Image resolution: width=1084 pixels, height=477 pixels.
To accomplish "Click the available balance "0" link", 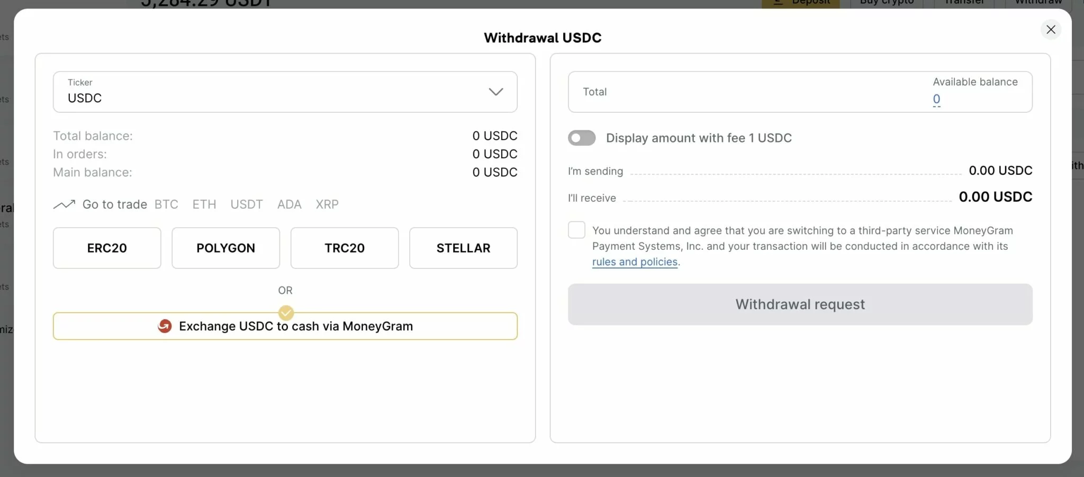I will point(936,99).
